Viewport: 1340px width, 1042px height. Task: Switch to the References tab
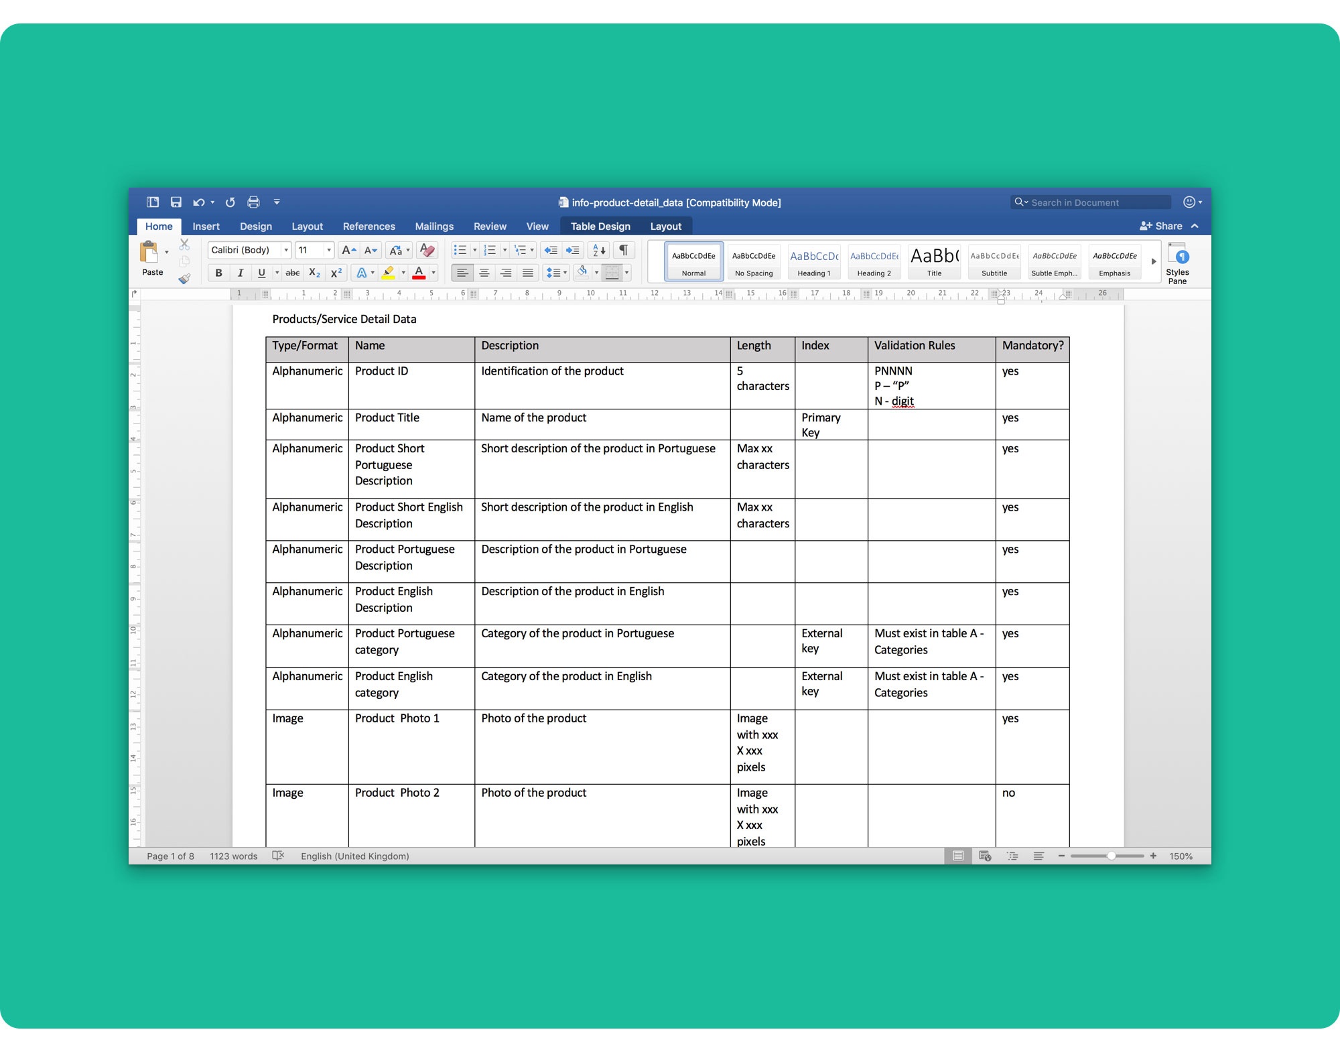[368, 226]
